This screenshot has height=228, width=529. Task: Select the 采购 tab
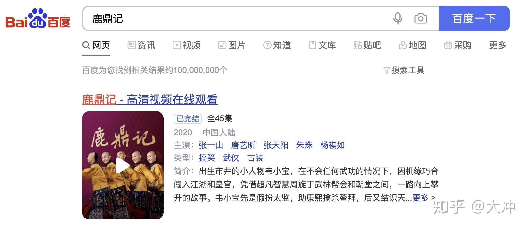(x=458, y=45)
